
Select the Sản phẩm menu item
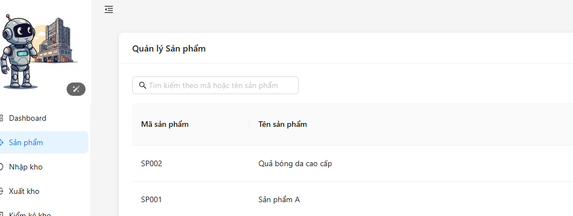coord(44,142)
